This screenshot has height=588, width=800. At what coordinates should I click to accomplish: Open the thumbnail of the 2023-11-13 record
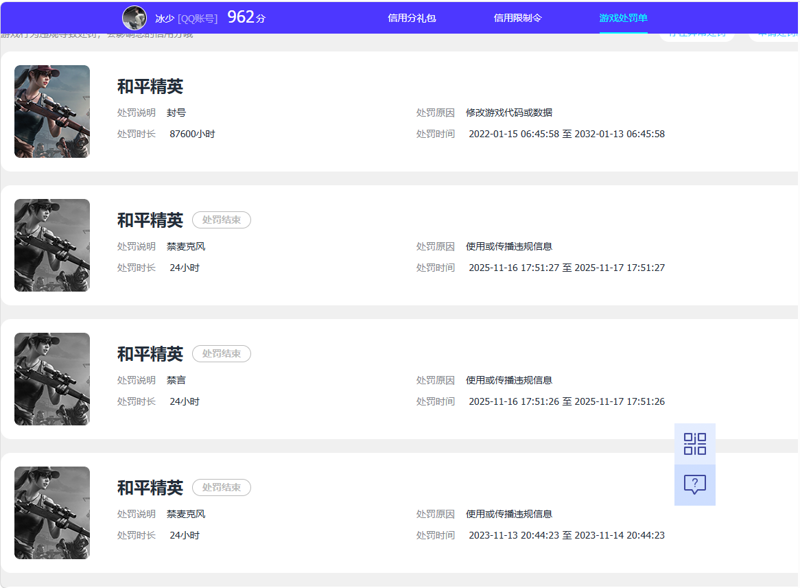click(52, 513)
